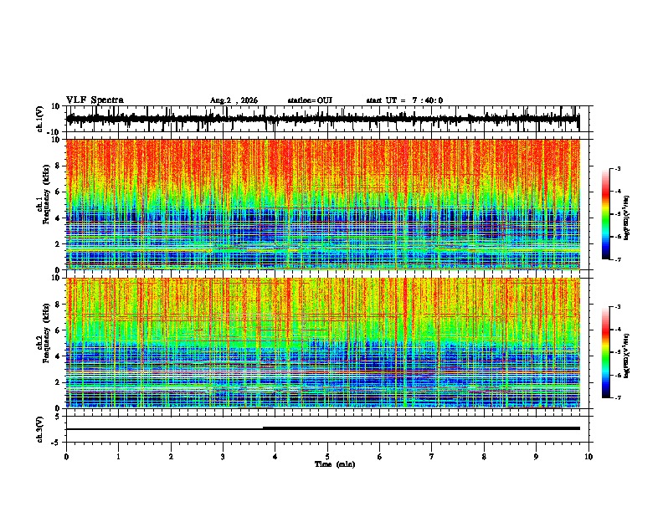The image size is (663, 512).
Task: Click time axis tick label "1"
Action: point(118,457)
